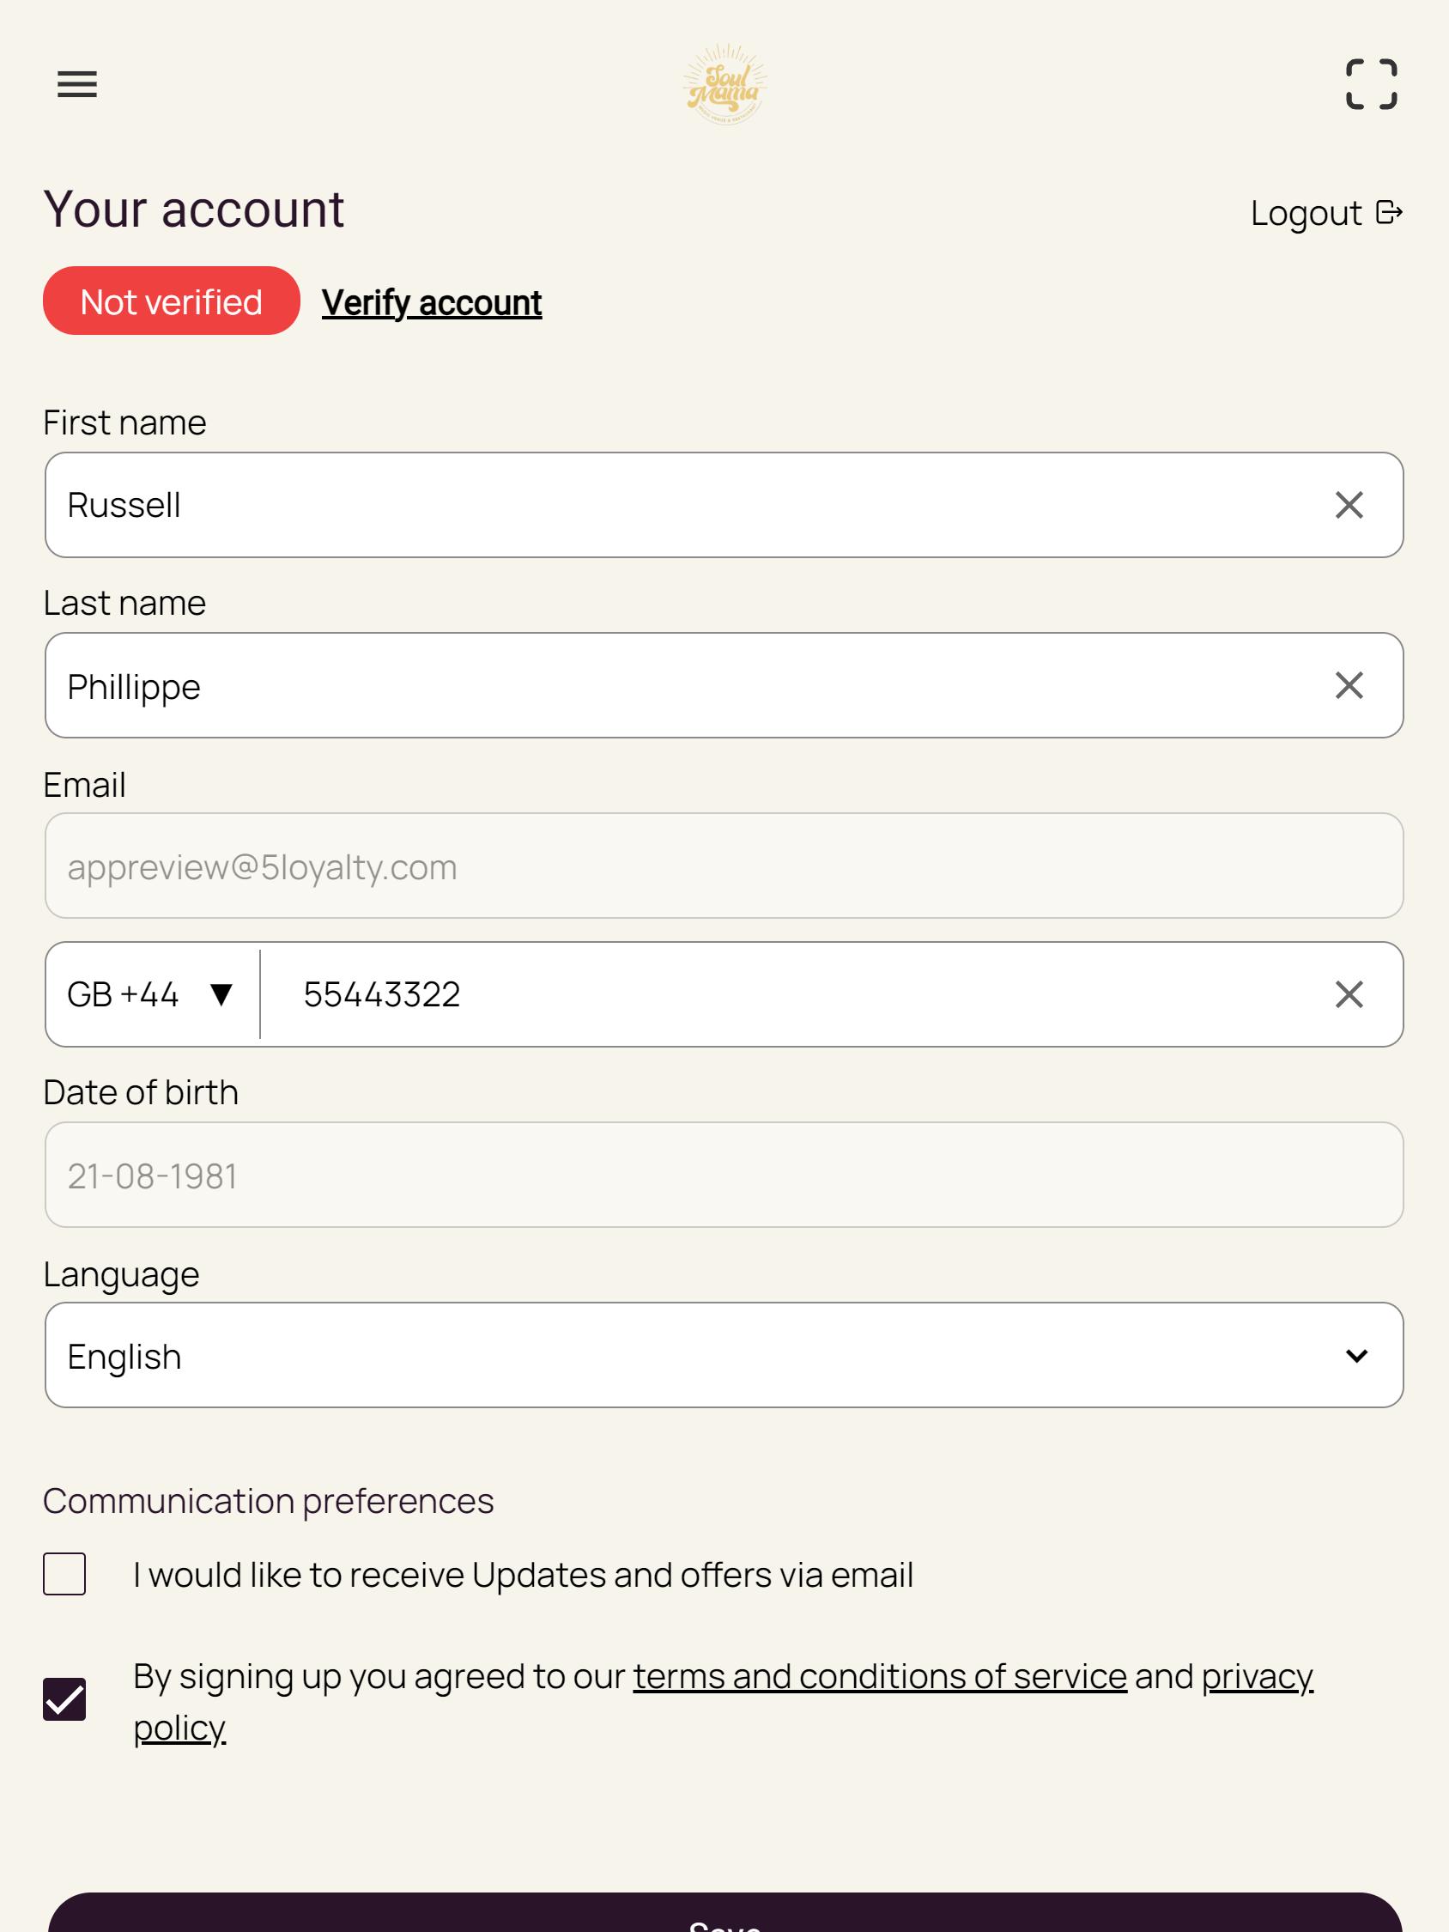Enable updates and offers via email

64,1574
